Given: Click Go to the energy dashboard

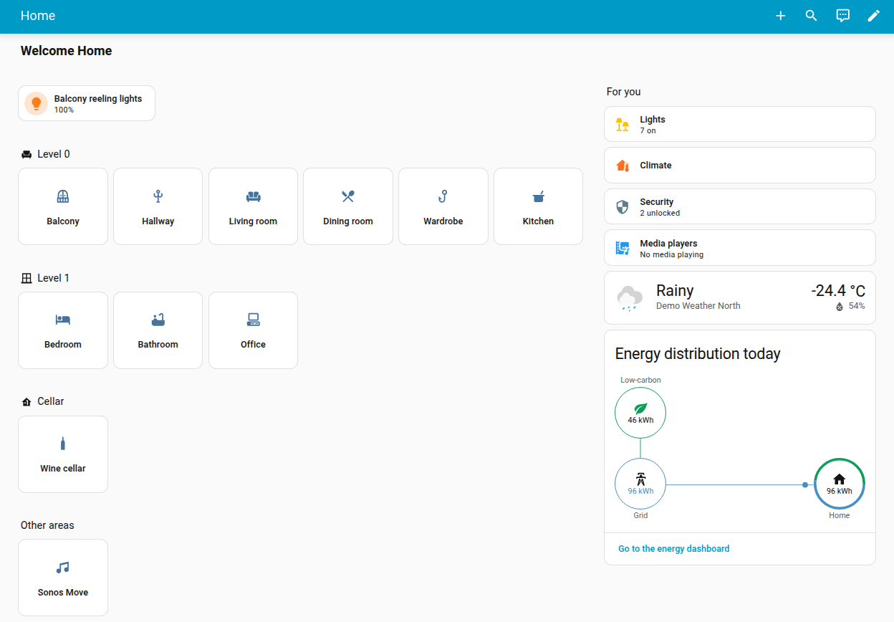Looking at the screenshot, I should coord(673,548).
